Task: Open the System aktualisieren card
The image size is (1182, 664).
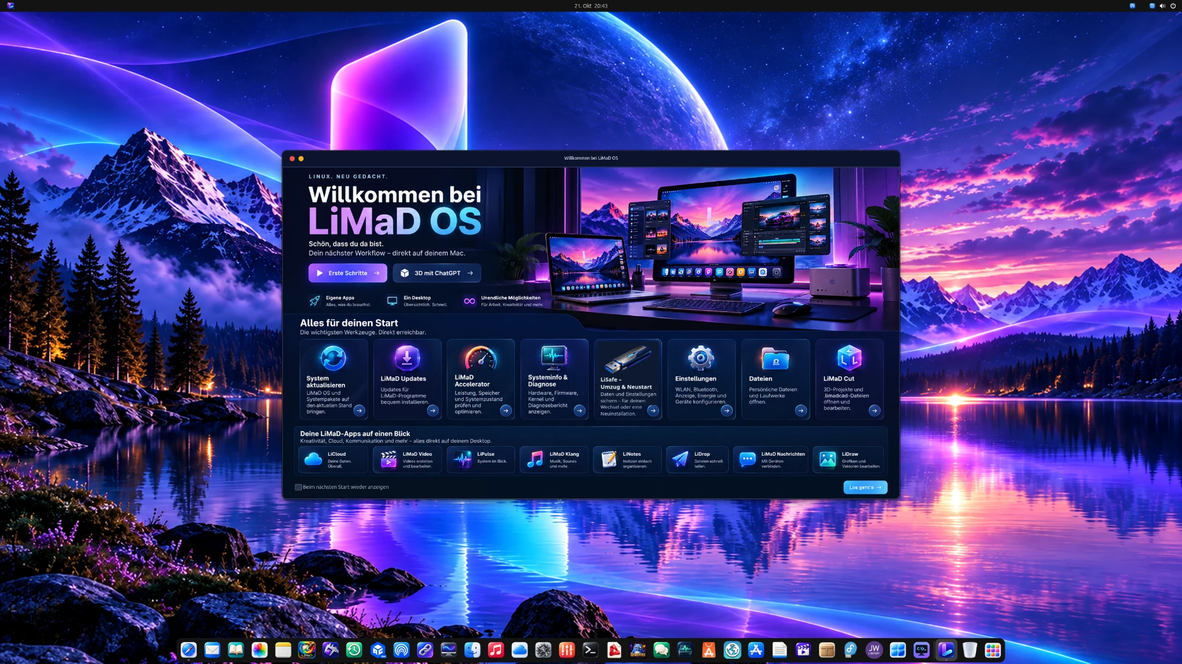Action: 334,379
